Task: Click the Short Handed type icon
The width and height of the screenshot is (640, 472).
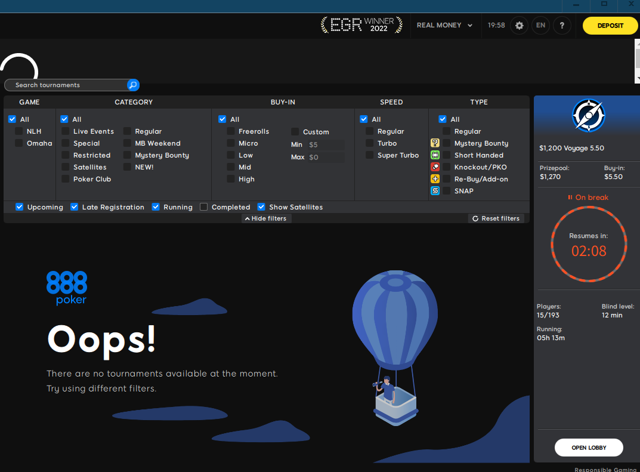Action: 435,155
